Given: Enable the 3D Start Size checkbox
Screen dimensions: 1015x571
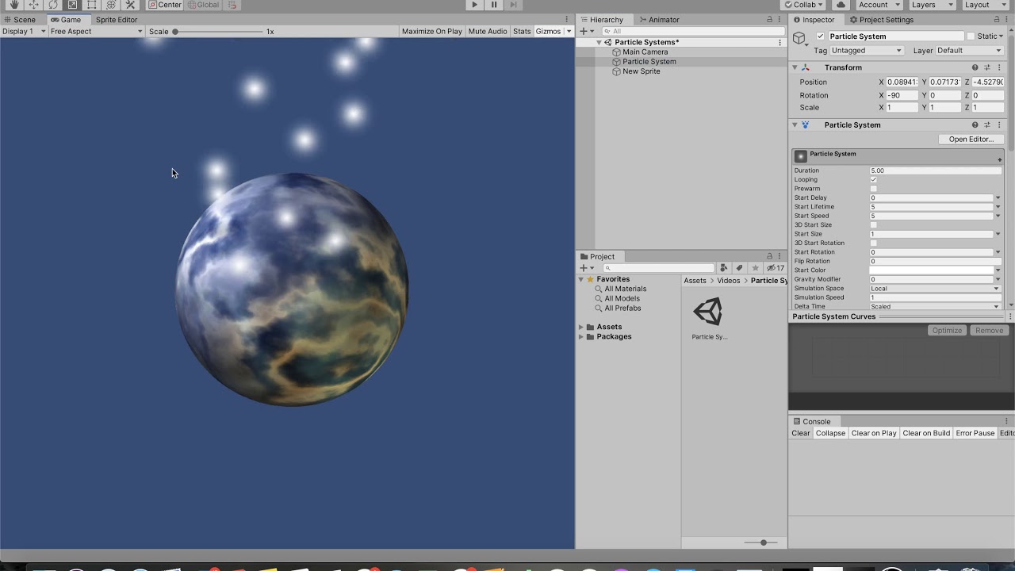Looking at the screenshot, I should (874, 225).
